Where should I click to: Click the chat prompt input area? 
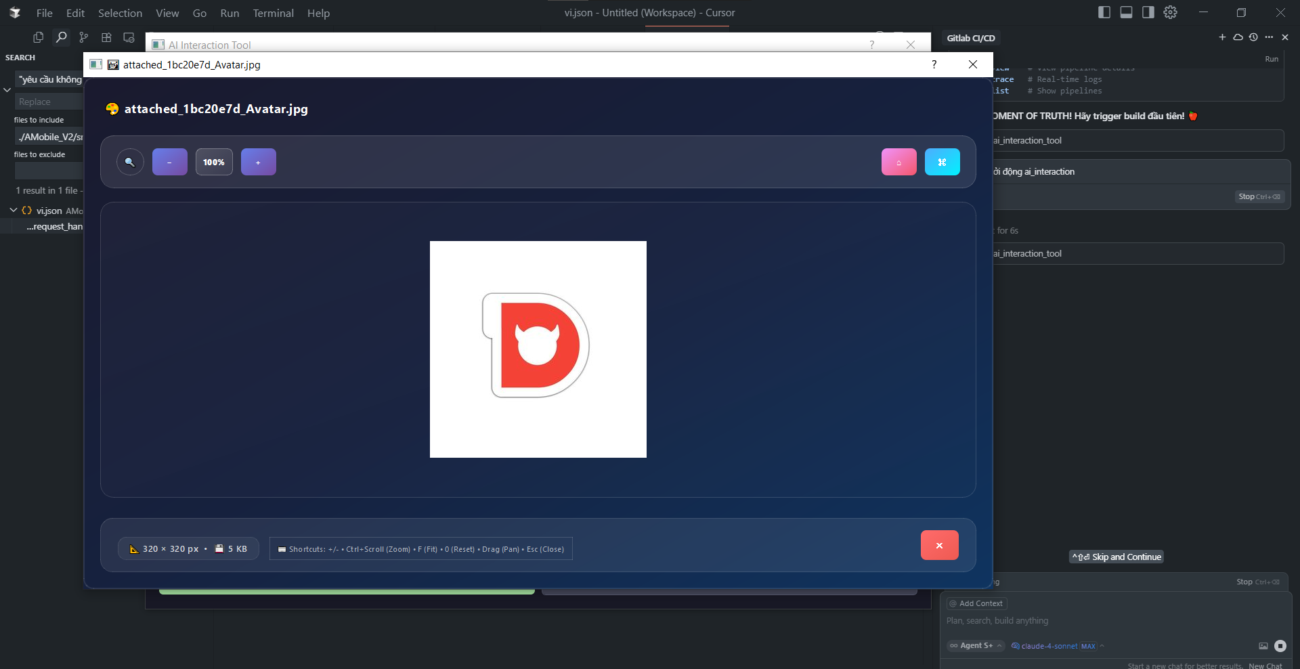pyautogui.click(x=1116, y=621)
